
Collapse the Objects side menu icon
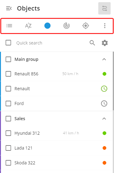pyautogui.click(x=9, y=8)
